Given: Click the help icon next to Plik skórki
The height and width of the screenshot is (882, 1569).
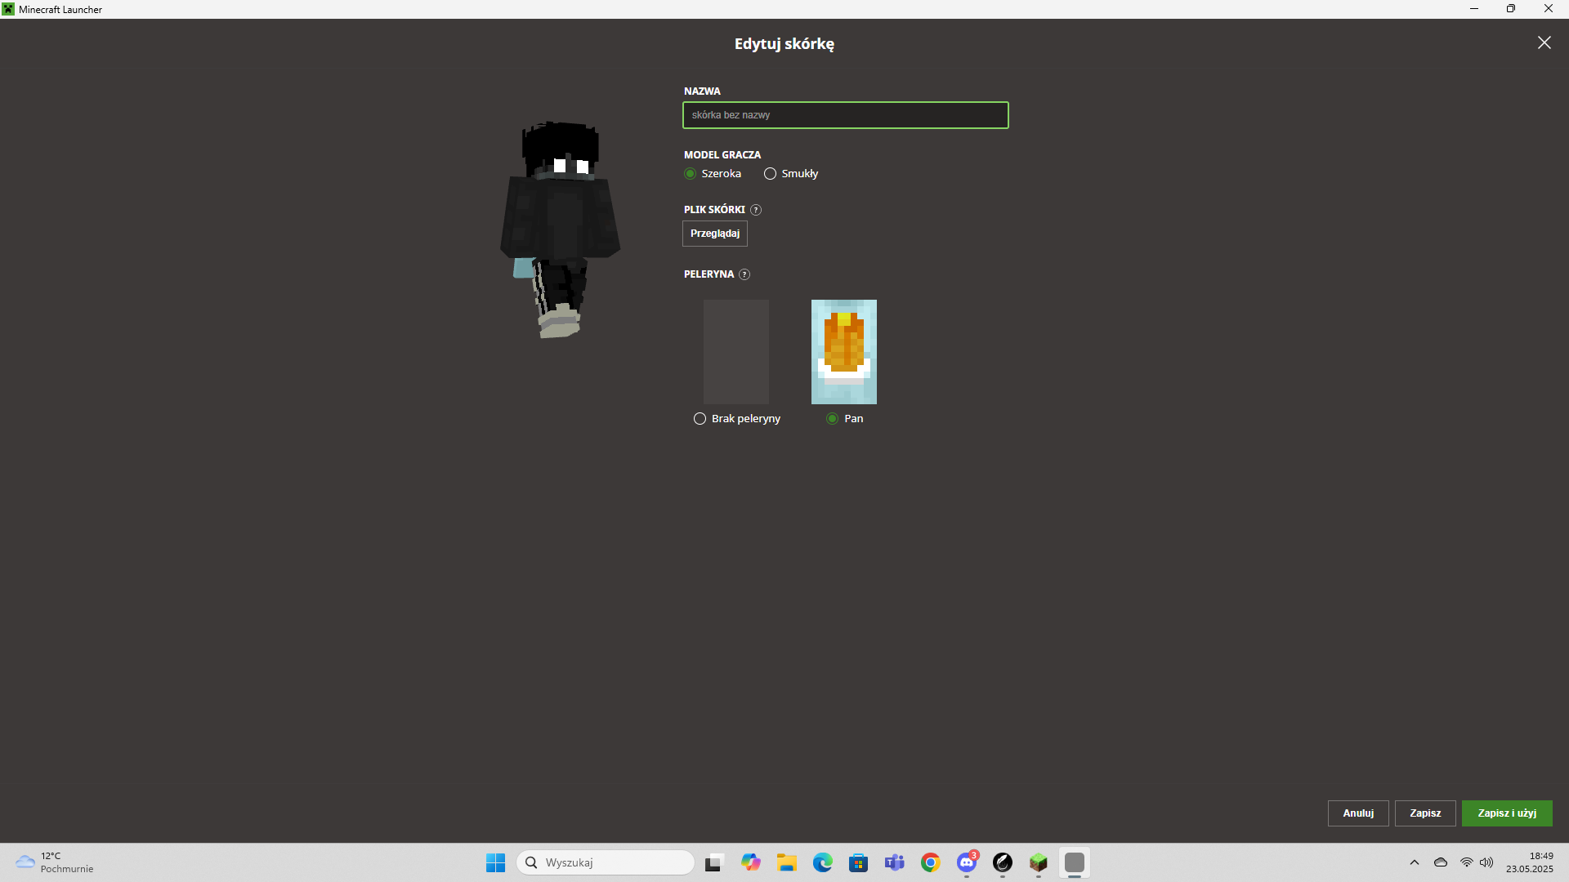Looking at the screenshot, I should point(756,210).
